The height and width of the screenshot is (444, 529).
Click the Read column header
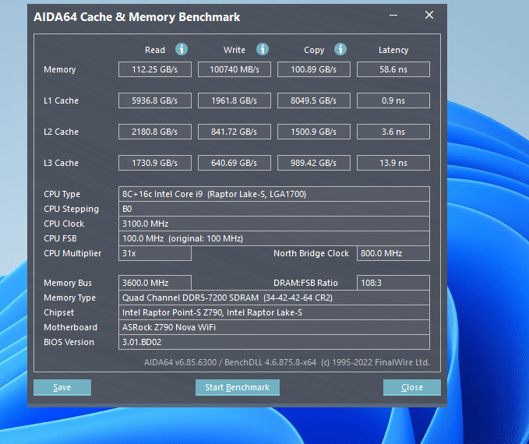pyautogui.click(x=155, y=50)
